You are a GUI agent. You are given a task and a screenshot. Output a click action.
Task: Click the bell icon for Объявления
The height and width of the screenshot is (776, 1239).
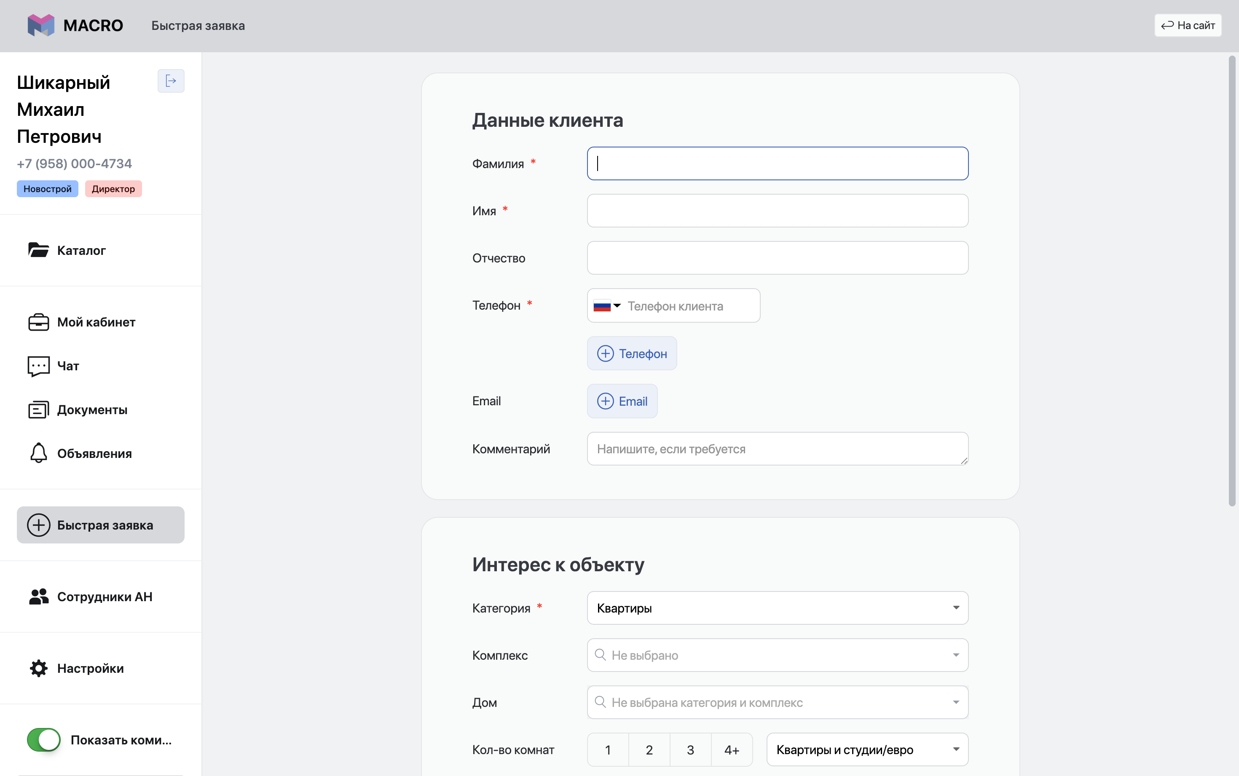tap(38, 452)
